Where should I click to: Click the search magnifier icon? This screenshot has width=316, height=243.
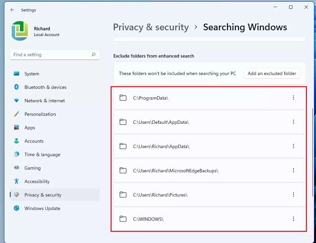click(93, 55)
